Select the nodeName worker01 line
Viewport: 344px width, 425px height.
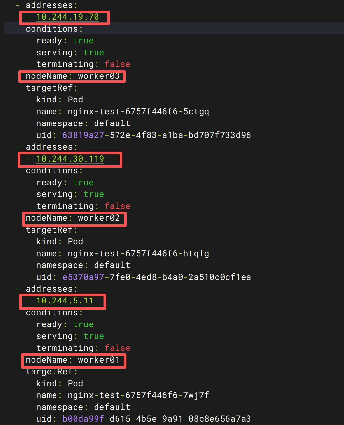click(73, 360)
